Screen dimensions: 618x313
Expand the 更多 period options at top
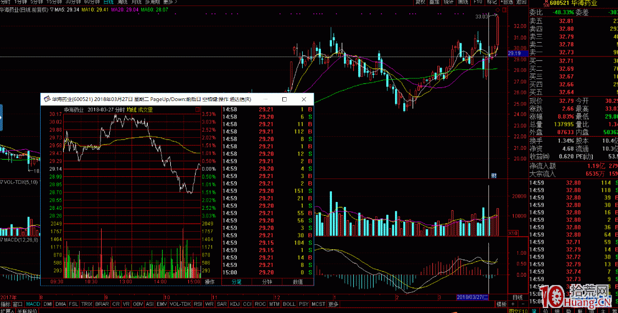[170, 2]
